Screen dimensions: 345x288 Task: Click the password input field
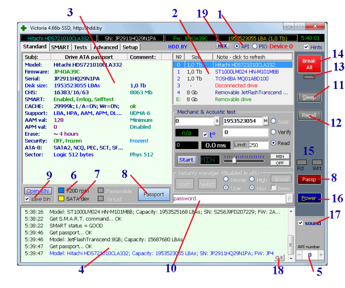click(228, 199)
